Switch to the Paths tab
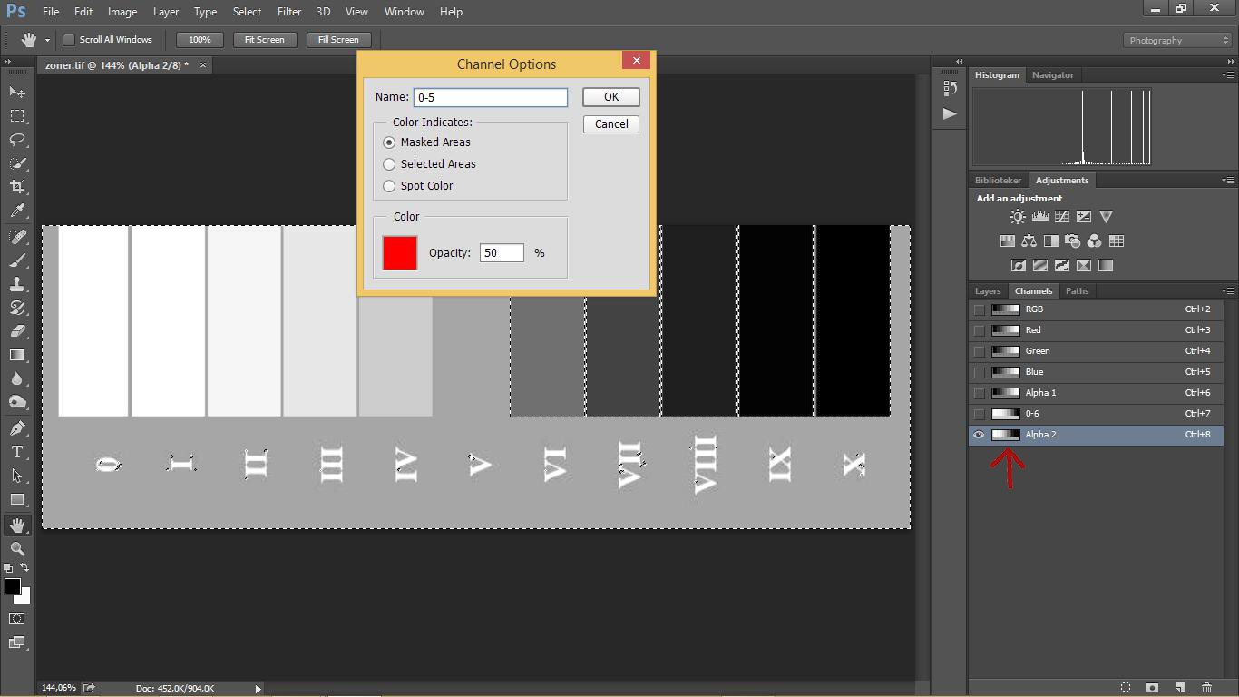The image size is (1239, 697). [x=1077, y=291]
